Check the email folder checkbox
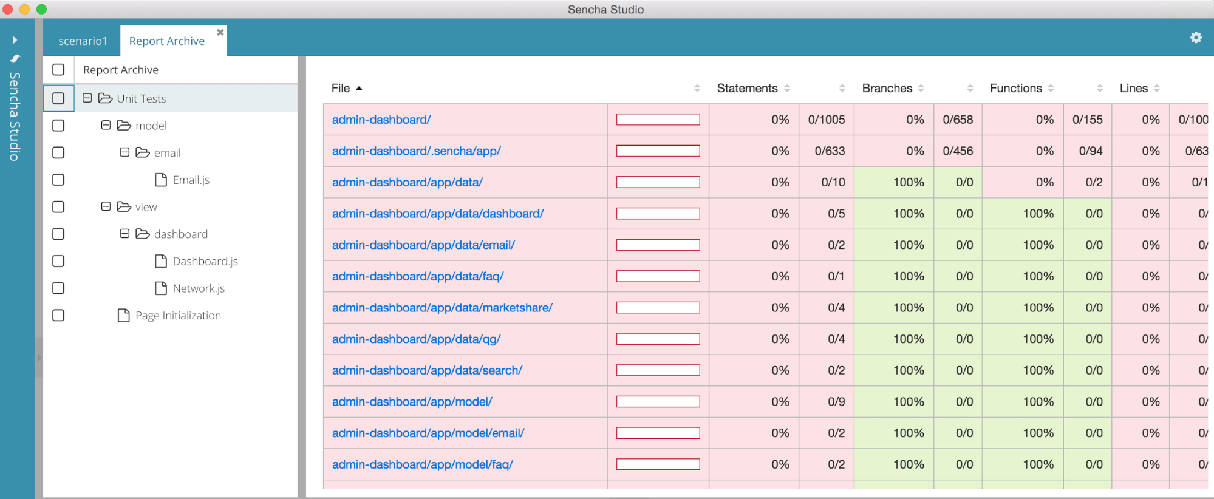The width and height of the screenshot is (1214, 499). [x=58, y=152]
